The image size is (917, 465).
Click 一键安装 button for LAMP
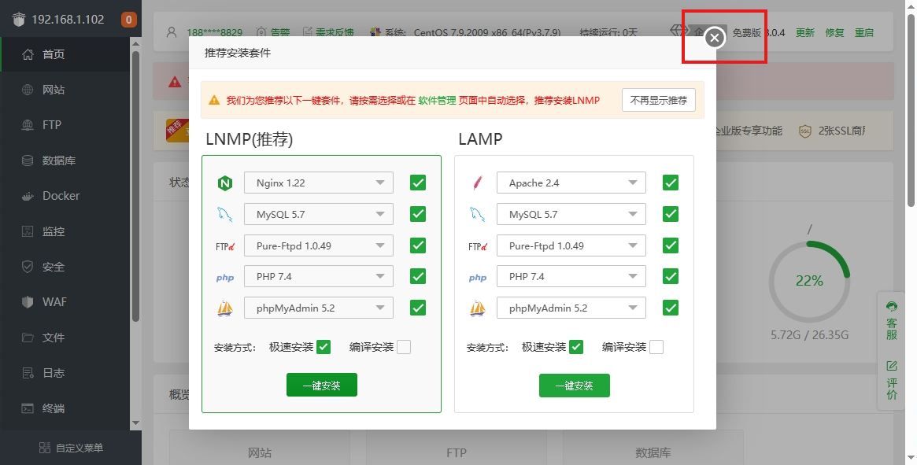[575, 386]
